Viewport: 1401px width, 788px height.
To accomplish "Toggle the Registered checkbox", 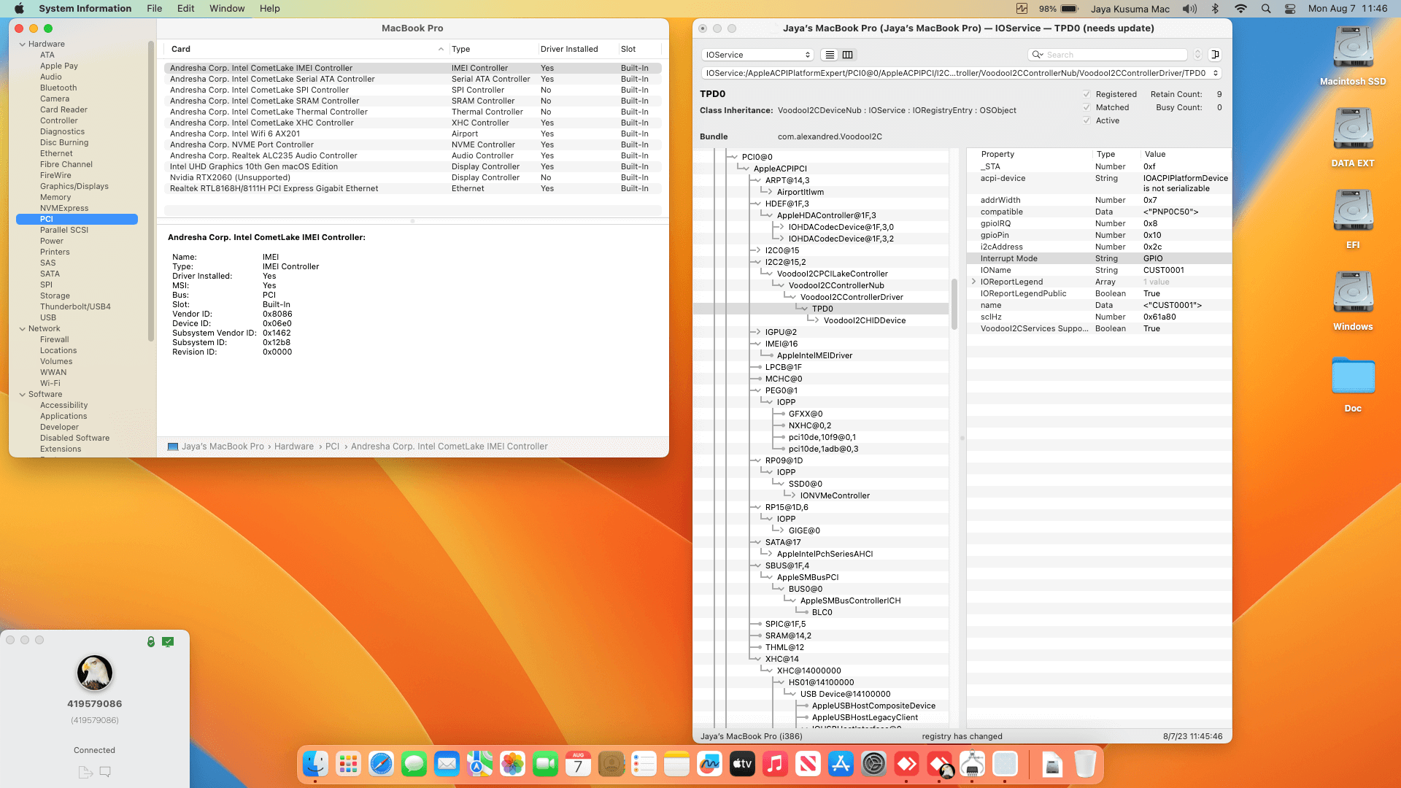I will pos(1087,94).
